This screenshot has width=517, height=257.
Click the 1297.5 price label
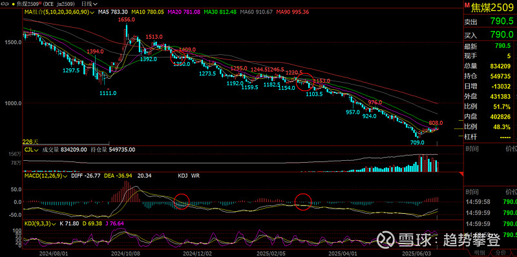(x=72, y=70)
